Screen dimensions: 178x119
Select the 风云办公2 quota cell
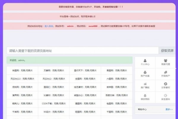point(22,79)
